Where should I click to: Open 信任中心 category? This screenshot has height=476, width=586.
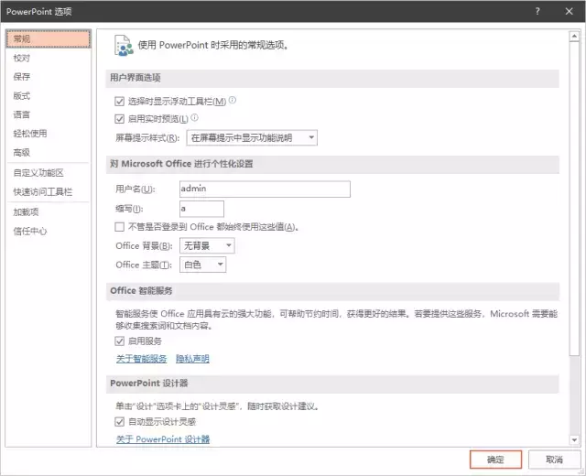coord(49,232)
